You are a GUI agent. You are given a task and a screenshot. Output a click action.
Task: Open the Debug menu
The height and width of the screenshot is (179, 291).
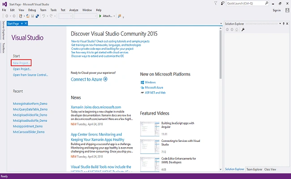point(32,10)
